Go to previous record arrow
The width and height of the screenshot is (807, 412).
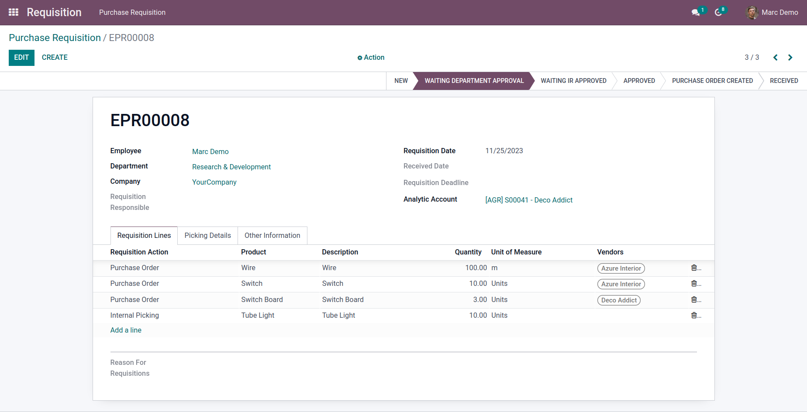(776, 58)
